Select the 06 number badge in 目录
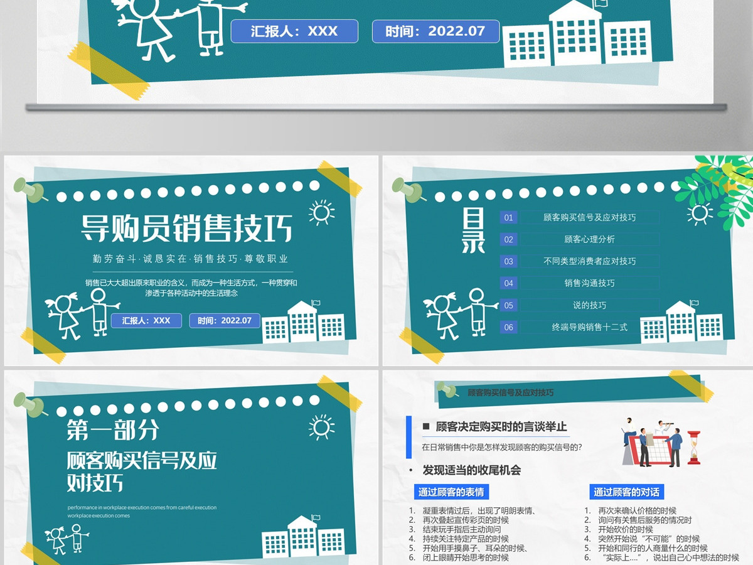Screen dimensions: 753x565 pos(509,327)
